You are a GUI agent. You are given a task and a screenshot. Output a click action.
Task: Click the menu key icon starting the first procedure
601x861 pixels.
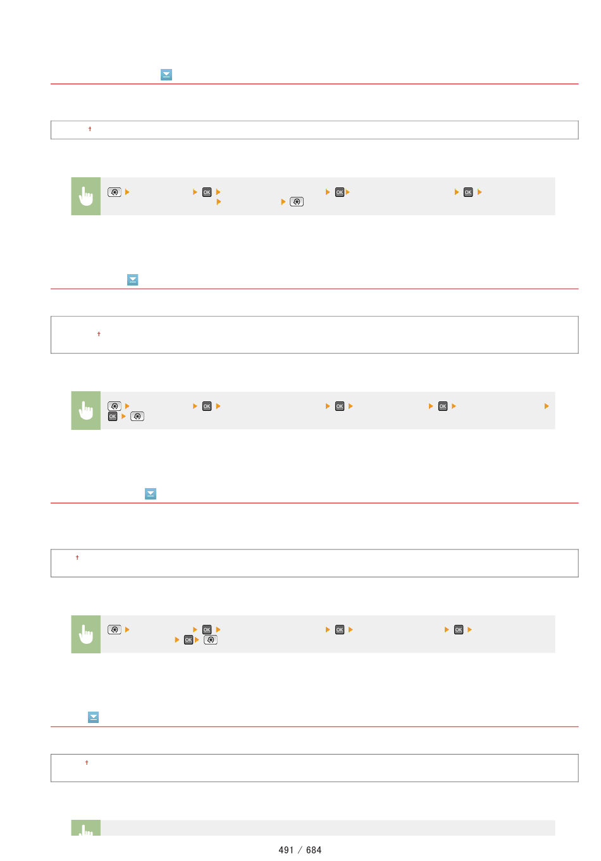115,192
